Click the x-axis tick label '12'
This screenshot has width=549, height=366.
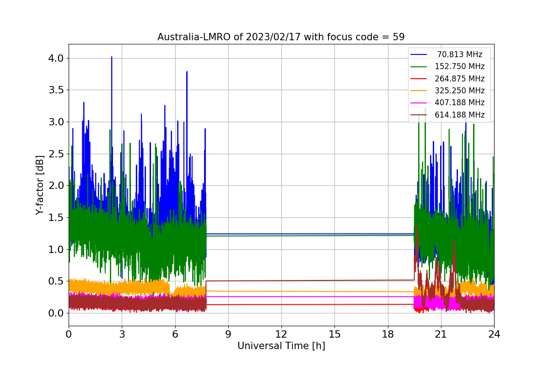[281, 334]
